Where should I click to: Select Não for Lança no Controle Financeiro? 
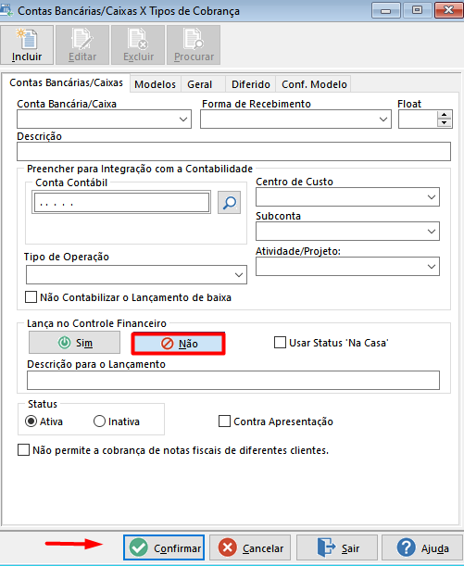click(x=179, y=344)
